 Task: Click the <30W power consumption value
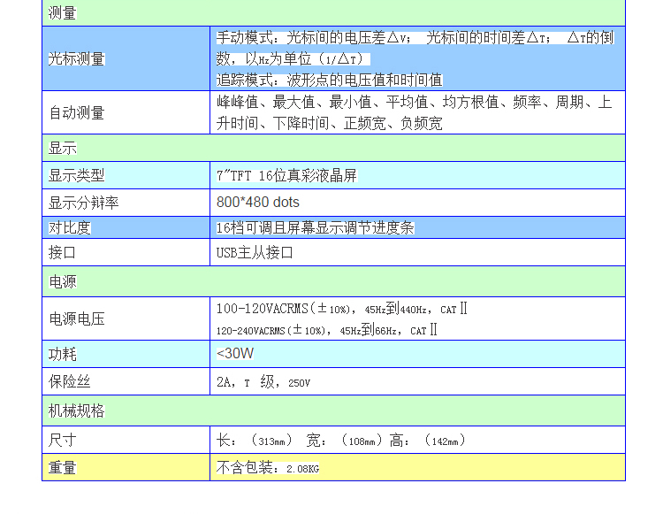point(235,354)
